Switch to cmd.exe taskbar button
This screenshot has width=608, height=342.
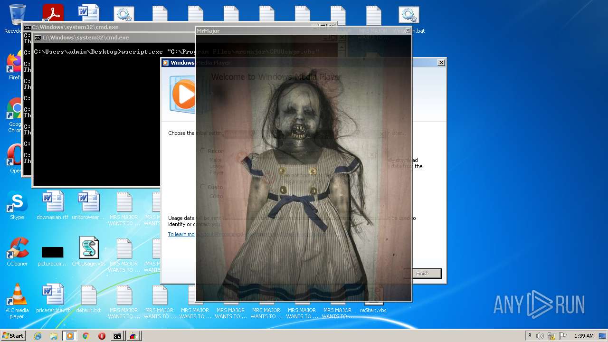[117, 336]
